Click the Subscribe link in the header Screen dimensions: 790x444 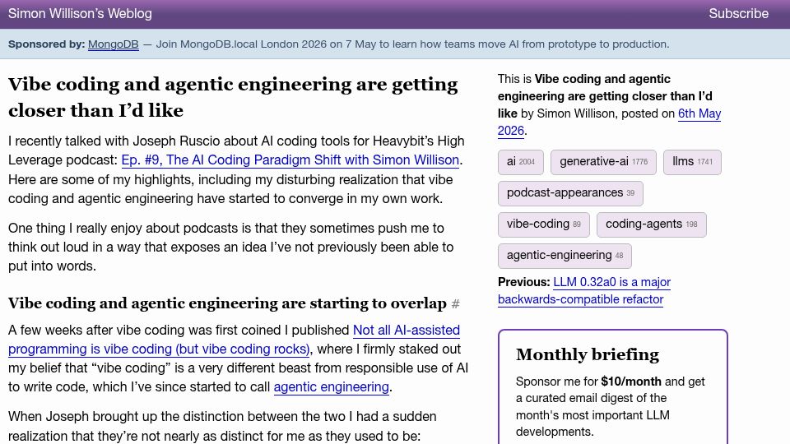point(739,14)
